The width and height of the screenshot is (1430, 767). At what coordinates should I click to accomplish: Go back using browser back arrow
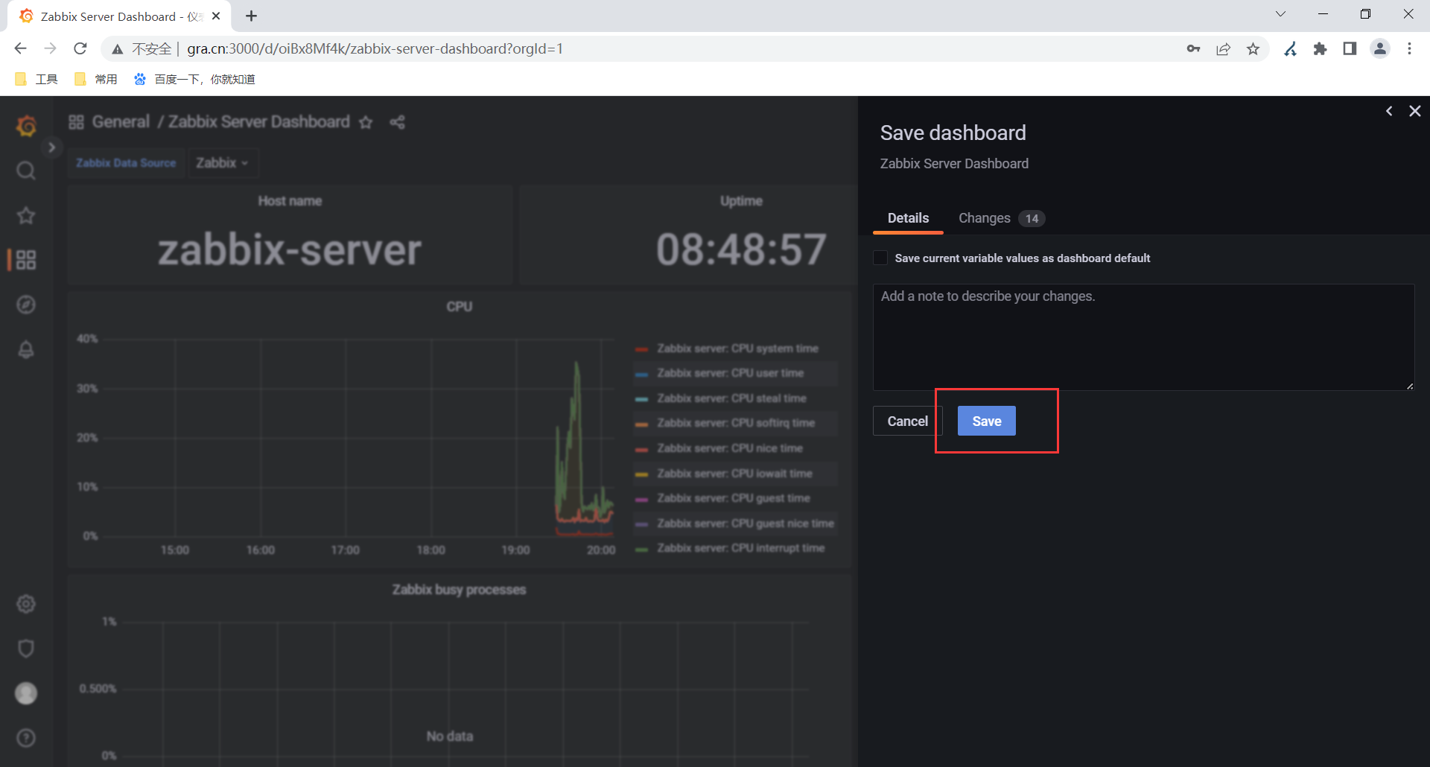coord(20,48)
